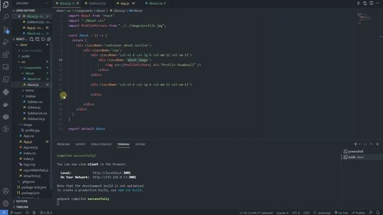The width and height of the screenshot is (383, 215).
Task: Click the Split Editor icon
Action: coord(371,3)
